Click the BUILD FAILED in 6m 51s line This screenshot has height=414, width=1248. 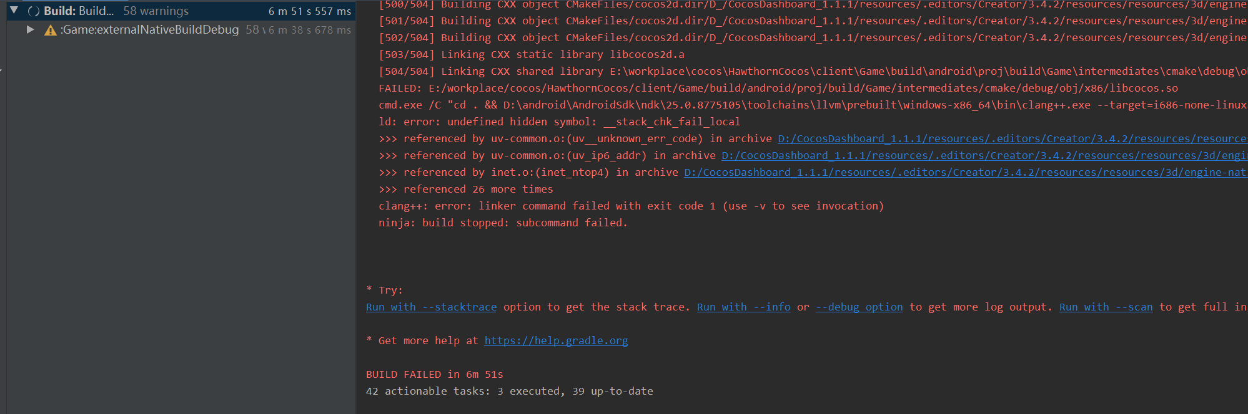(x=434, y=374)
